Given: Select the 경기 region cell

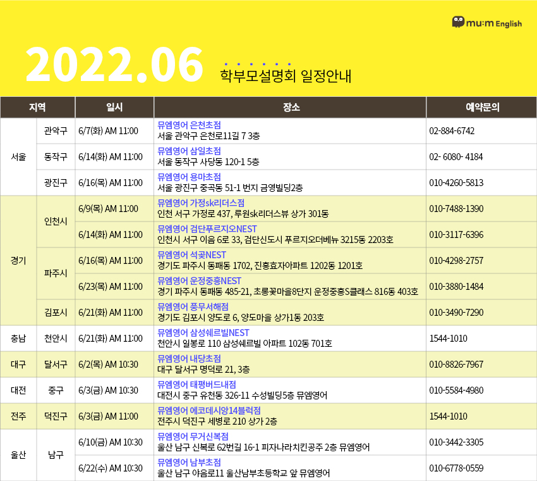Looking at the screenshot, I should pos(18,261).
